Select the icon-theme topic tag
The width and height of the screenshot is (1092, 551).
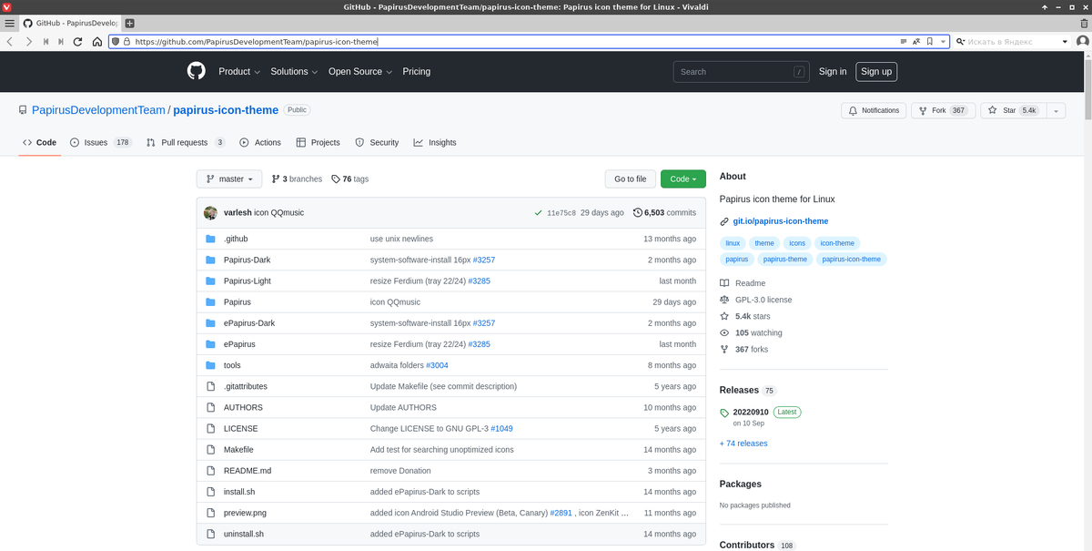[837, 243]
